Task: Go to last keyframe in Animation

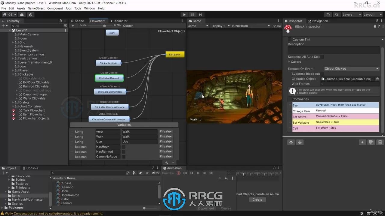Action: 211,173
